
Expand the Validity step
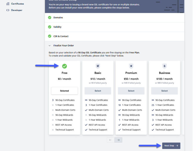114,27
